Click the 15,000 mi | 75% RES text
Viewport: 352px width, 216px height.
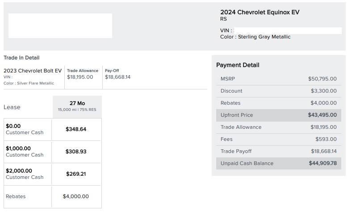tap(77, 110)
